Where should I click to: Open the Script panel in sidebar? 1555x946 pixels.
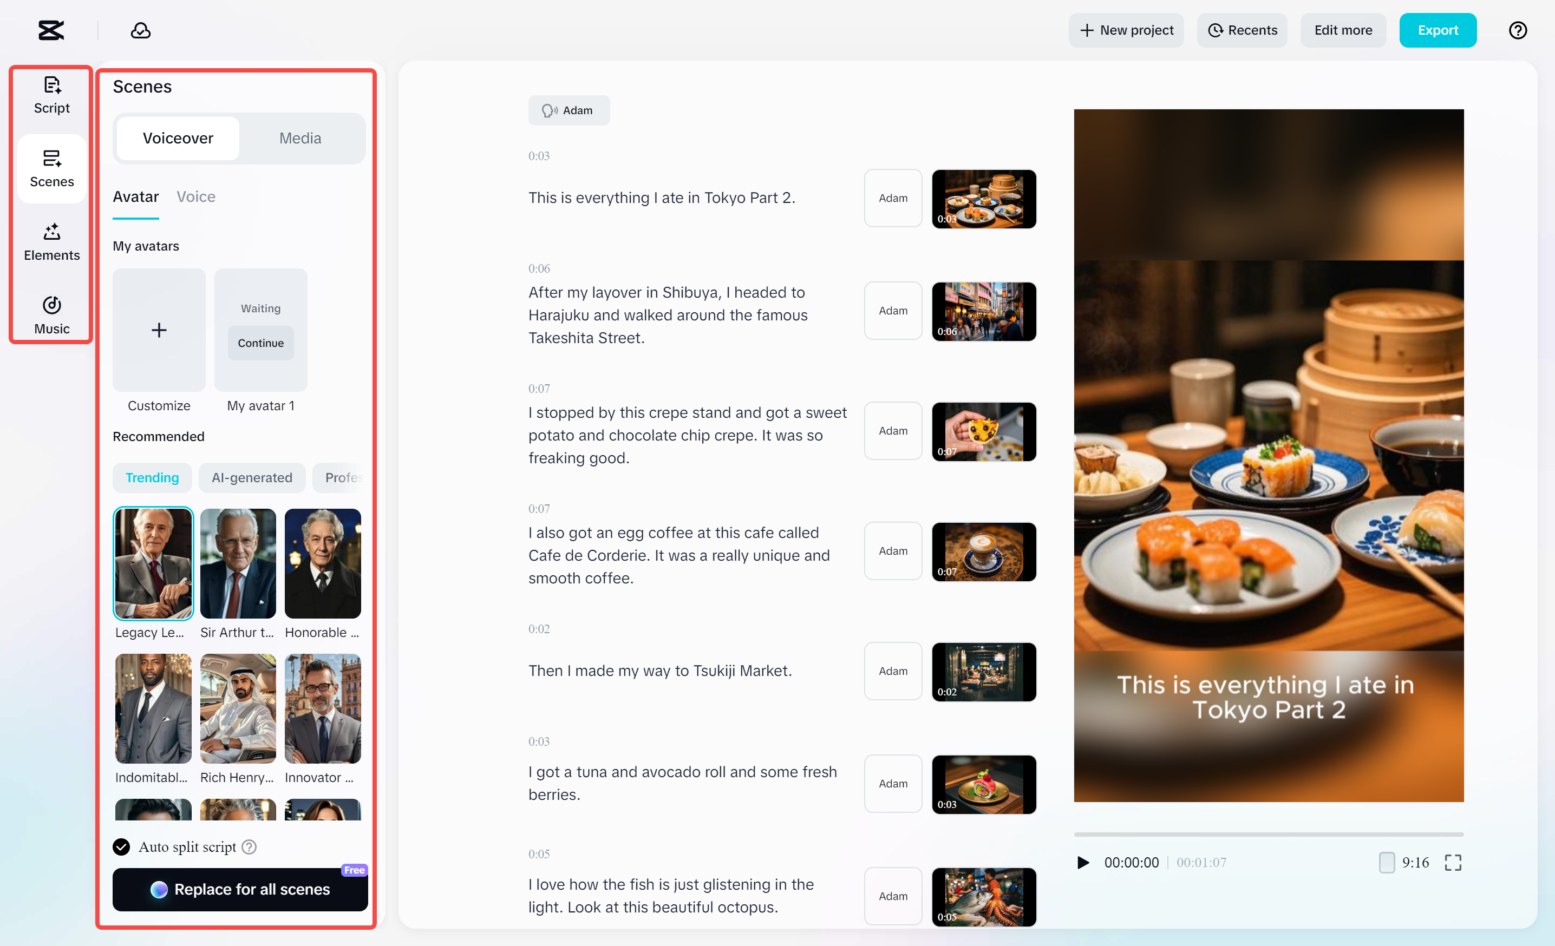pyautogui.click(x=52, y=95)
